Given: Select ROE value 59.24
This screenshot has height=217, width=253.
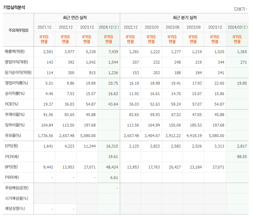Looking at the screenshot, I should [x=176, y=105].
